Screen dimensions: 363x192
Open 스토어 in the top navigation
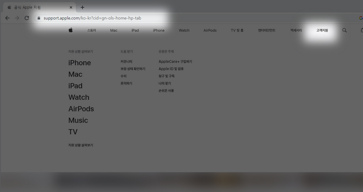pos(92,30)
